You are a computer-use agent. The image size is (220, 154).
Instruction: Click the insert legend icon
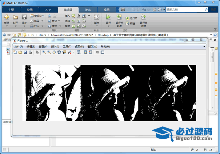pyautogui.click(x=90, y=52)
